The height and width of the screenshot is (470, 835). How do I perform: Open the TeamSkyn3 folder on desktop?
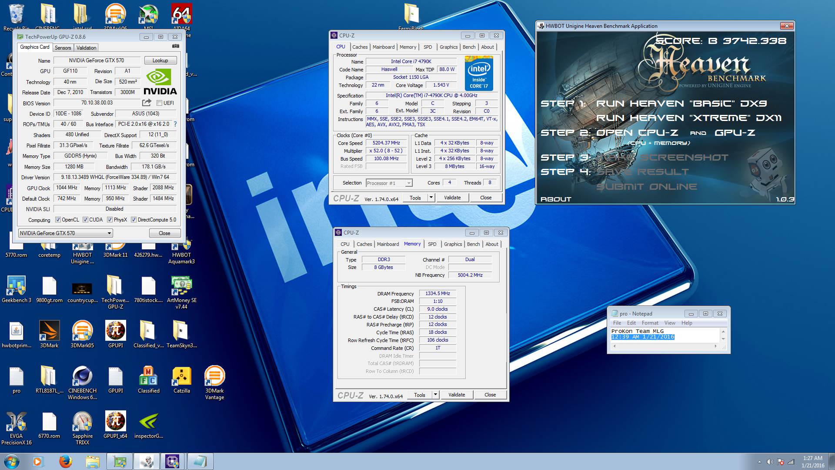point(181,334)
